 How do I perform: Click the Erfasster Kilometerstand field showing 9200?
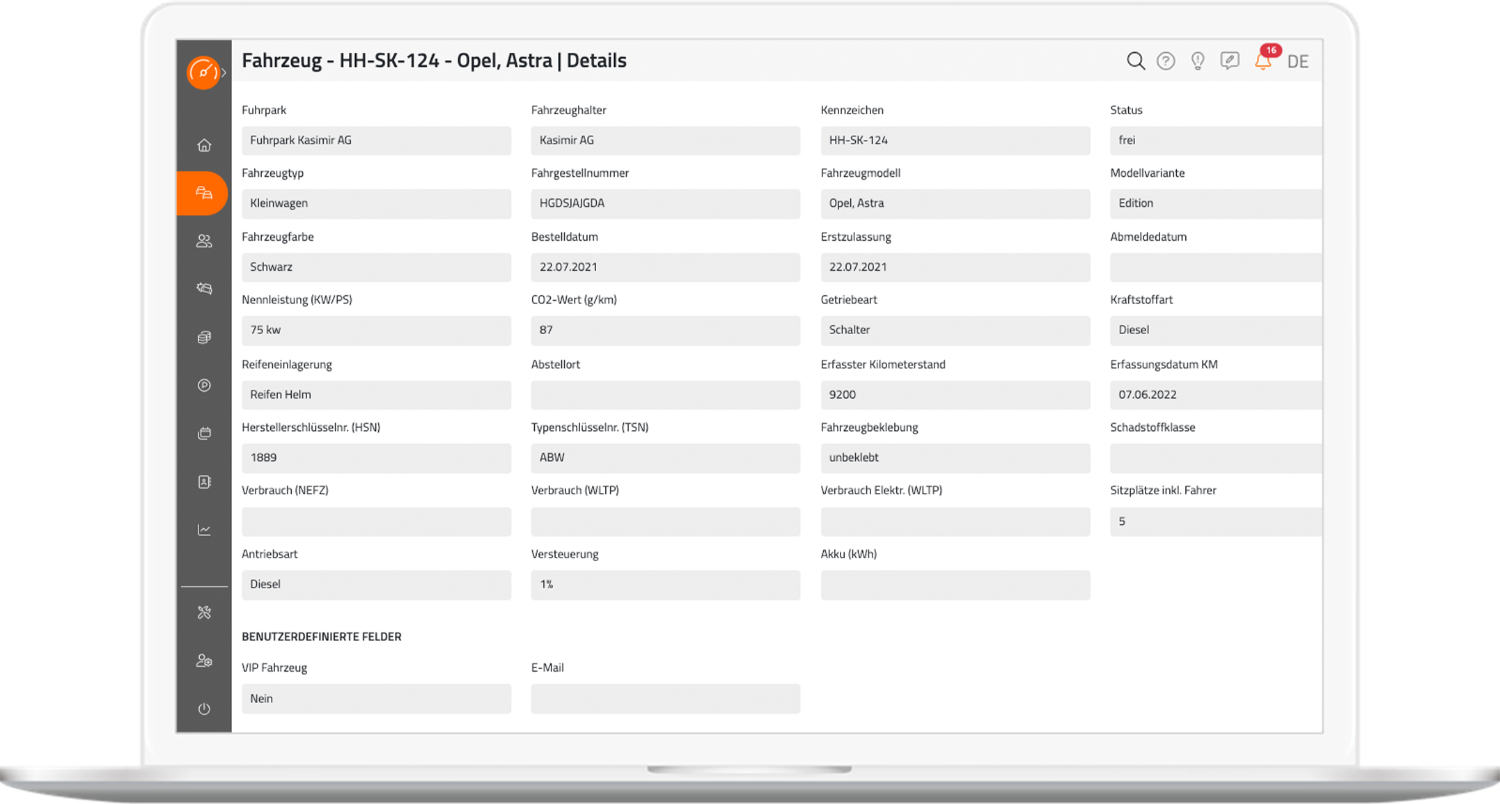coord(955,395)
